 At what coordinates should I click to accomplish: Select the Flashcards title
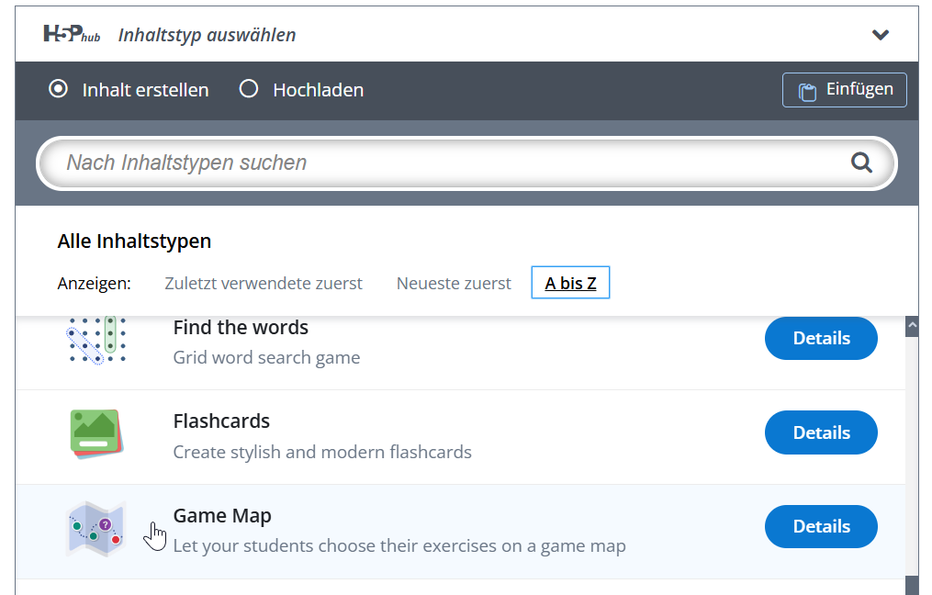[221, 421]
